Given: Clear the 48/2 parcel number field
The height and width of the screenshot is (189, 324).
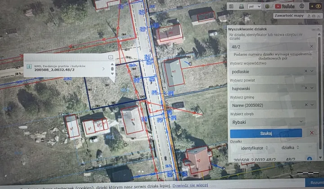Looking at the screenshot, I should click(311, 46).
